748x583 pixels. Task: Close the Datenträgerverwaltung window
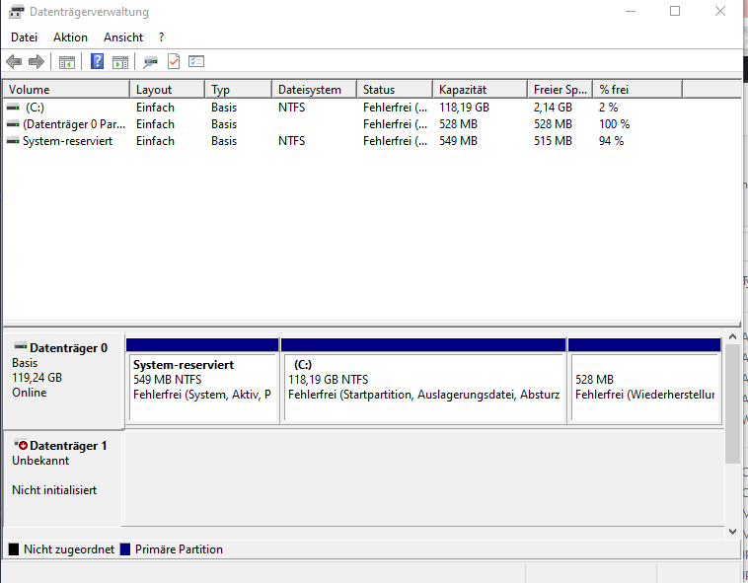719,12
